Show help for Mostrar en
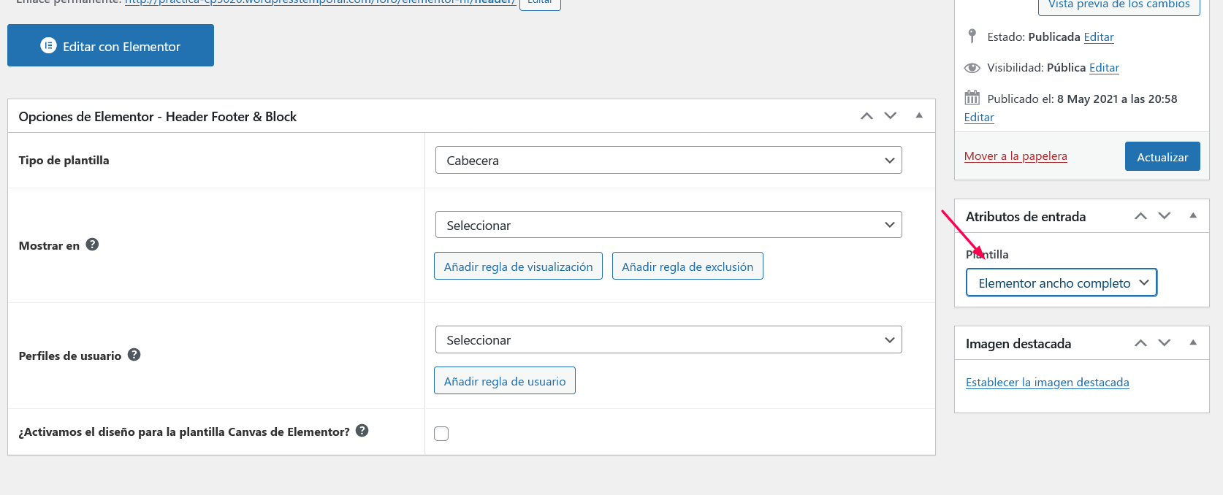The width and height of the screenshot is (1223, 495). pos(92,245)
